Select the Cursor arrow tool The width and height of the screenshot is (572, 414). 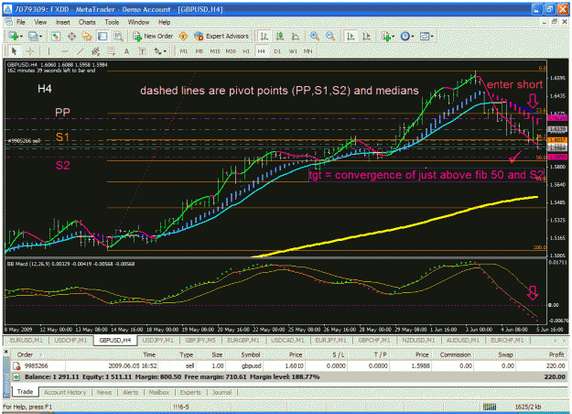click(15, 51)
